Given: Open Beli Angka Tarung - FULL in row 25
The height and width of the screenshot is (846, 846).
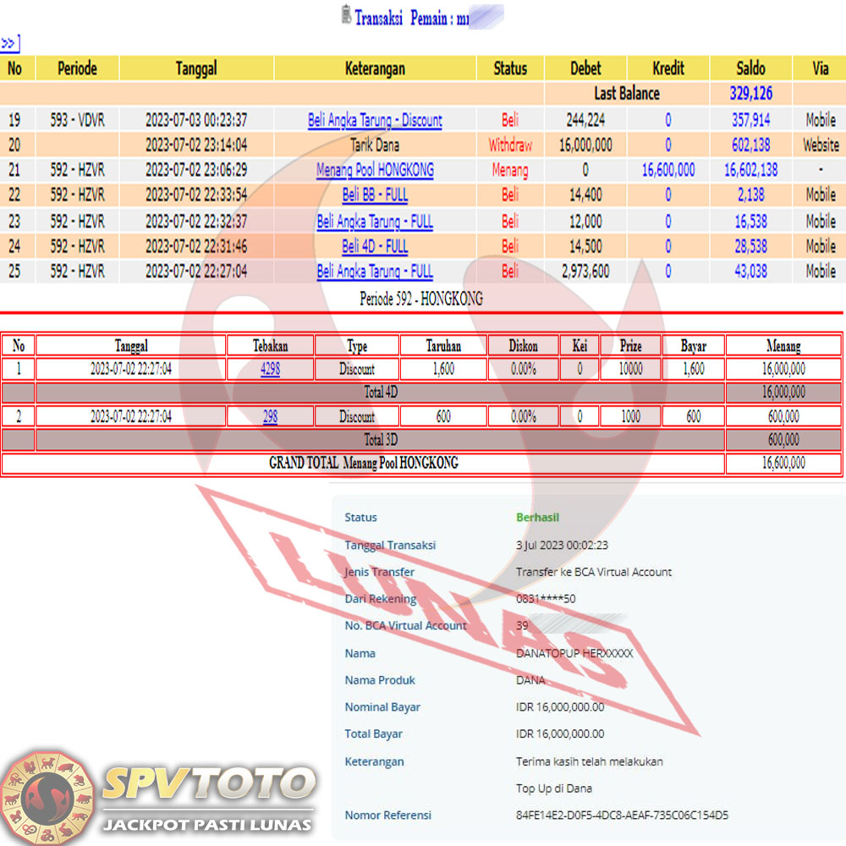Looking at the screenshot, I should pyautogui.click(x=375, y=272).
